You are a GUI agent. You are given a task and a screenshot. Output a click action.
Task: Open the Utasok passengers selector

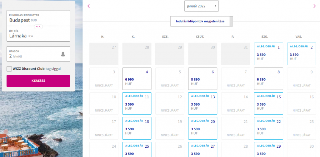pyautogui.click(x=38, y=54)
